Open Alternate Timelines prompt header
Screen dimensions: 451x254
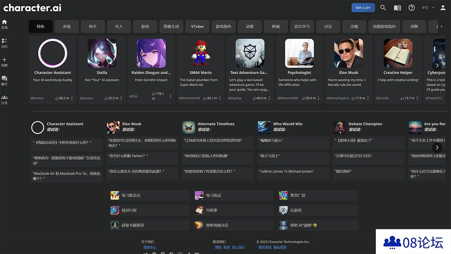click(x=209, y=126)
